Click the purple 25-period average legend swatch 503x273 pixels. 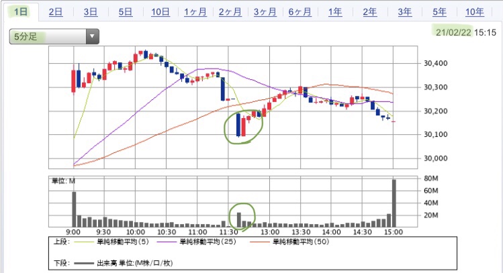[167, 242]
